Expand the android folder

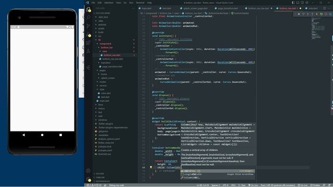point(102,24)
